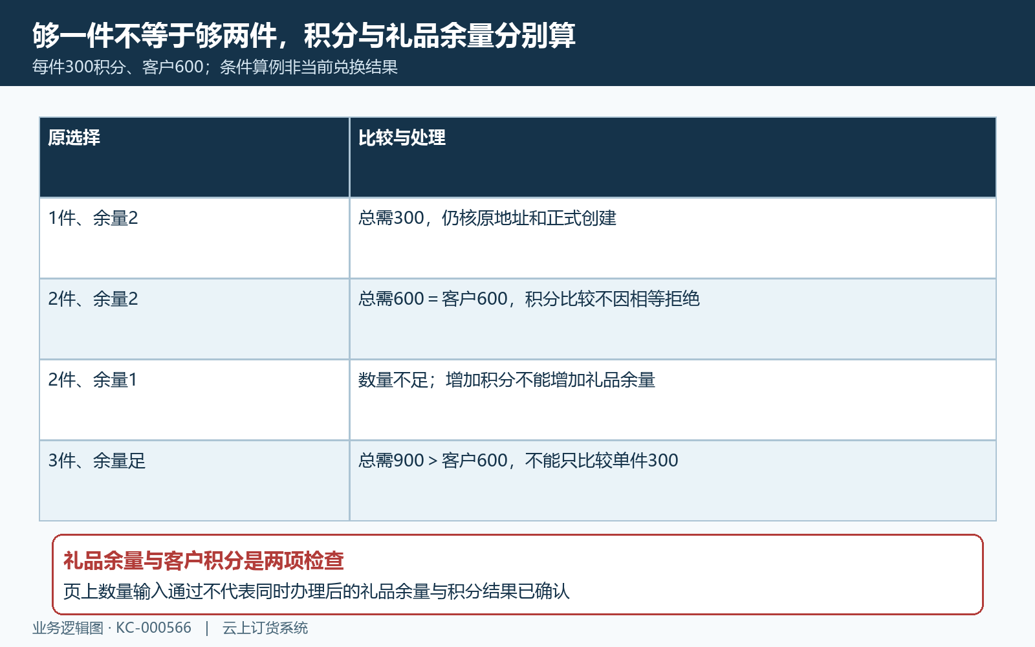
Task: Click the cell 总需900＞客户600，不能只比较单件300
Action: pos(673,481)
